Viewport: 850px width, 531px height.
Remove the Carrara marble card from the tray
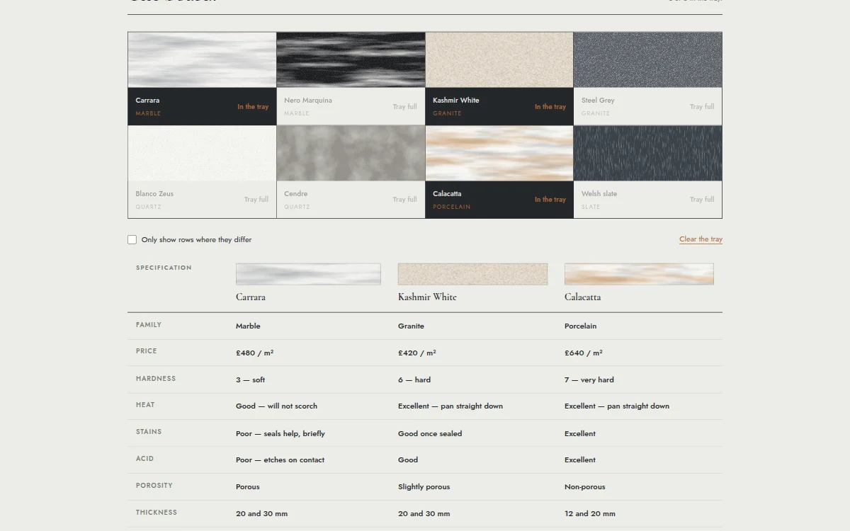pyautogui.click(x=202, y=79)
